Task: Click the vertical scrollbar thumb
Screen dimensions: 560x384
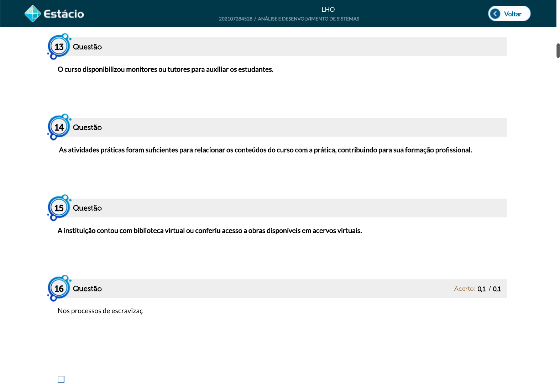Action: 558,51
